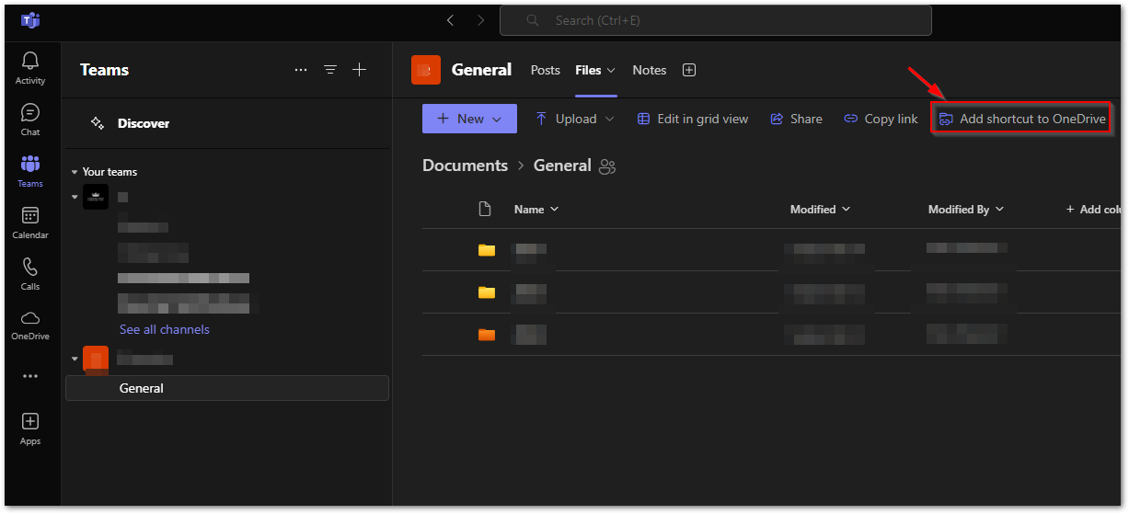Open the New dropdown button
Viewport: 1129px width, 514px height.
click(469, 119)
